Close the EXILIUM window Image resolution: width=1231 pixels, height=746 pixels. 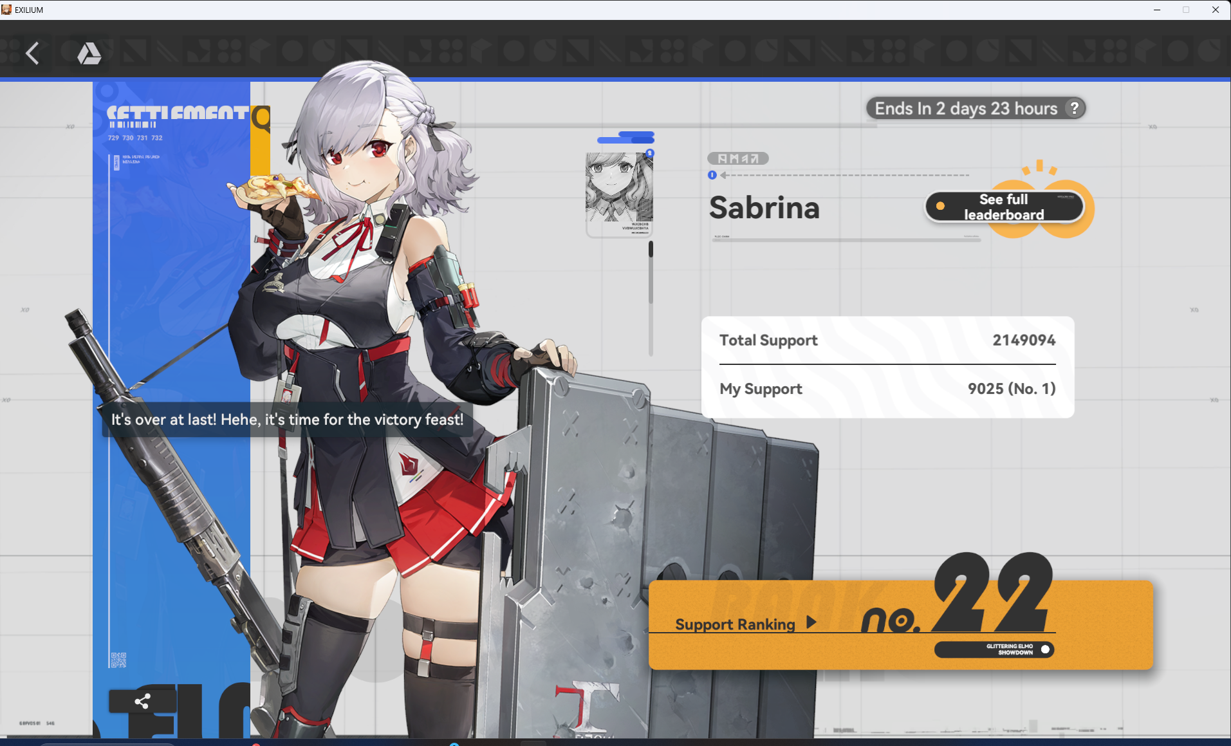click(1216, 10)
